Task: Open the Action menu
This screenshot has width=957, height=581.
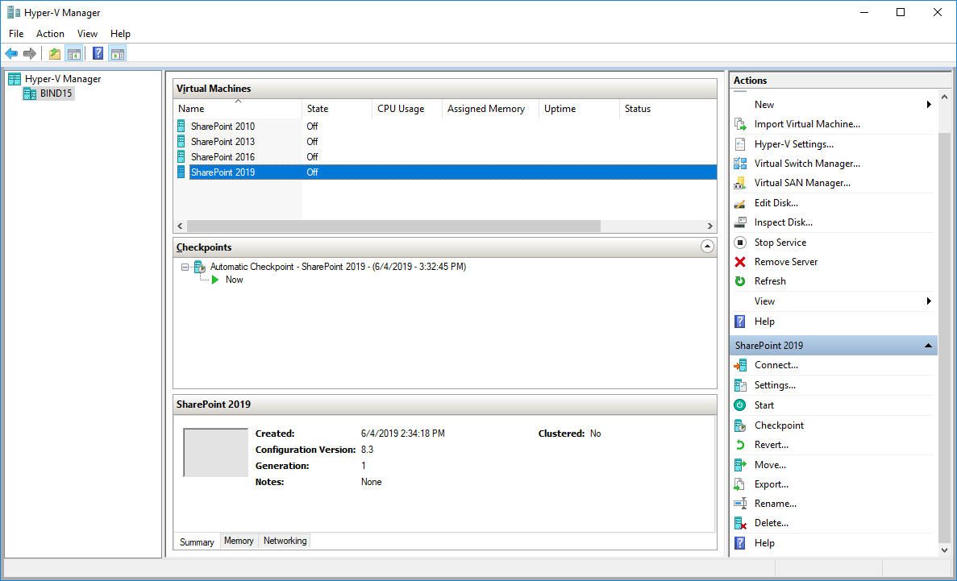Action: tap(50, 33)
